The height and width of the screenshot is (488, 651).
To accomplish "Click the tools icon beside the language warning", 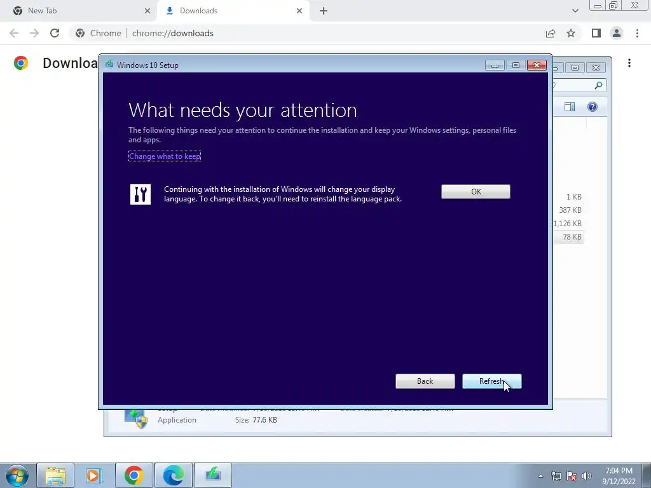I will tap(140, 194).
